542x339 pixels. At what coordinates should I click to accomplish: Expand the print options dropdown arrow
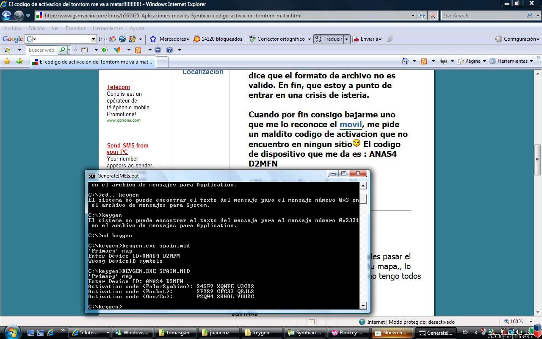452,61
